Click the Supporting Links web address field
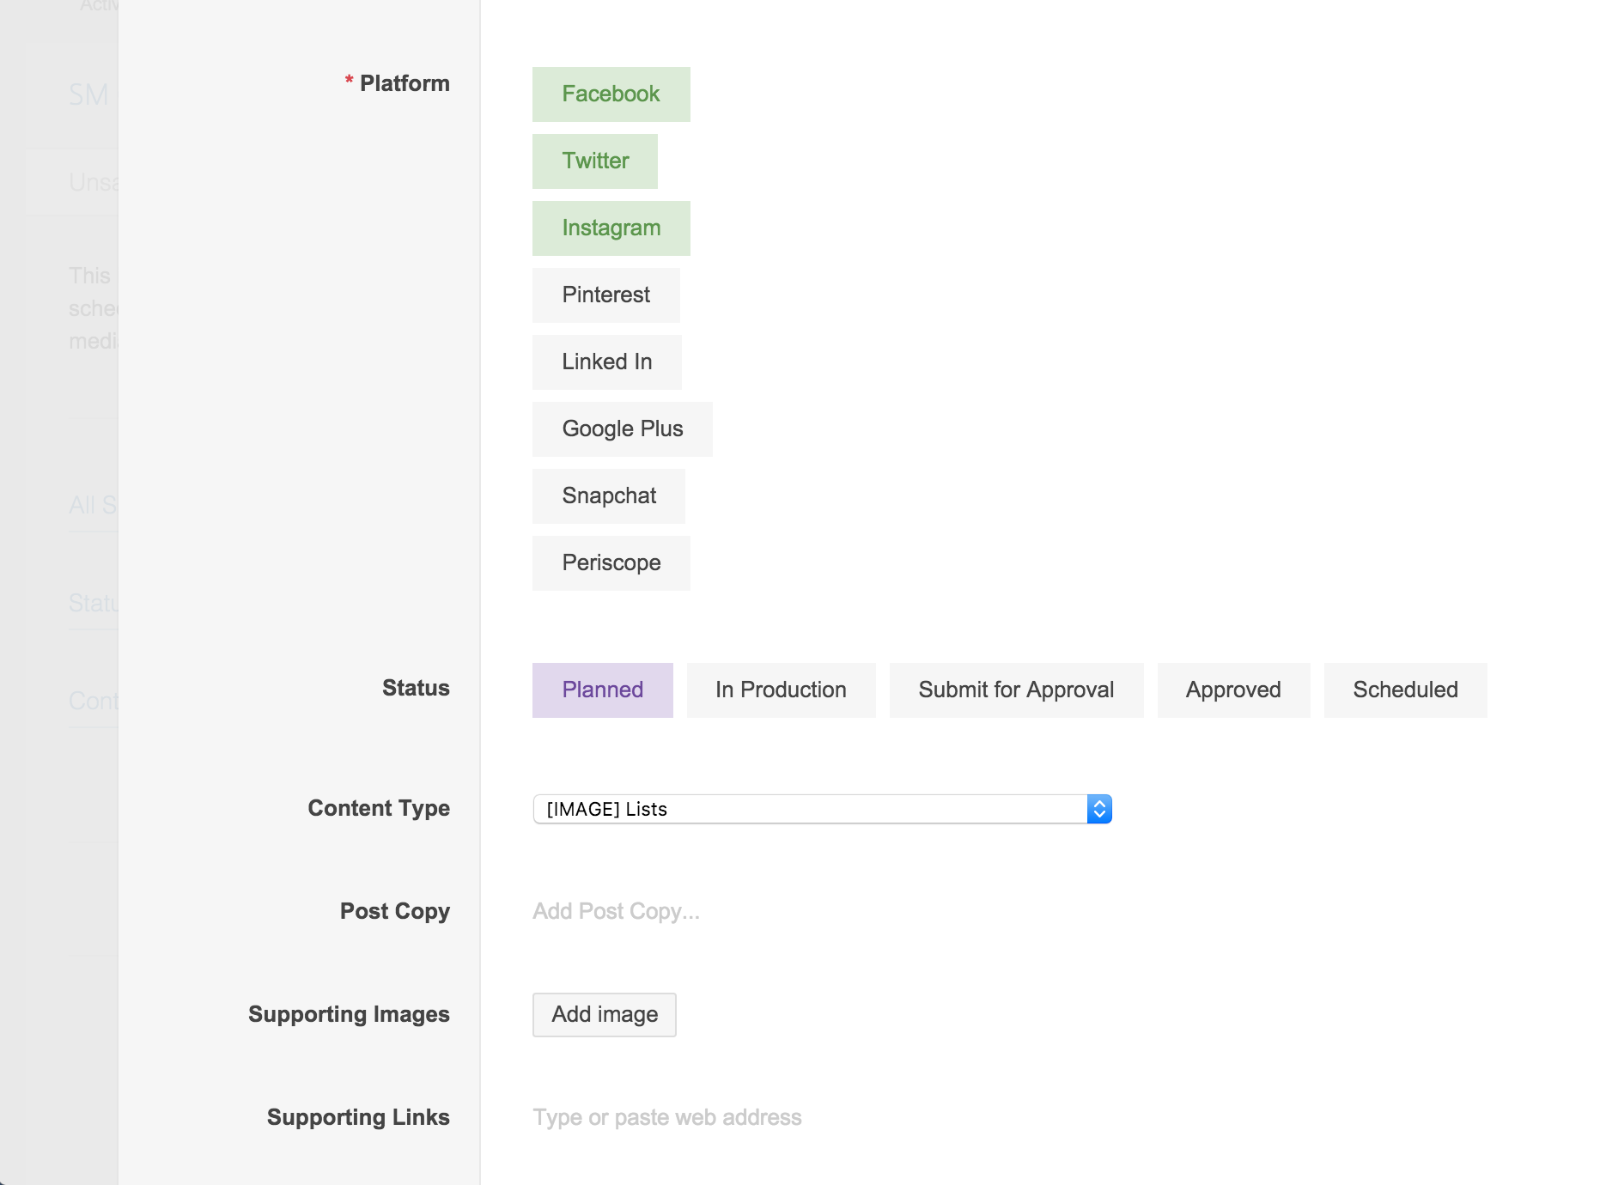 tap(666, 1117)
